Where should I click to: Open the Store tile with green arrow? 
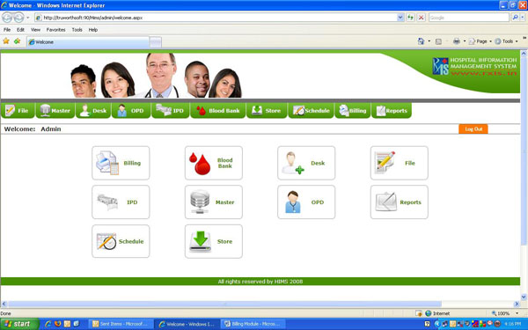[214, 241]
